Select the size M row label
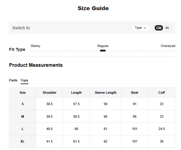This screenshot has width=181, height=150. [22, 116]
